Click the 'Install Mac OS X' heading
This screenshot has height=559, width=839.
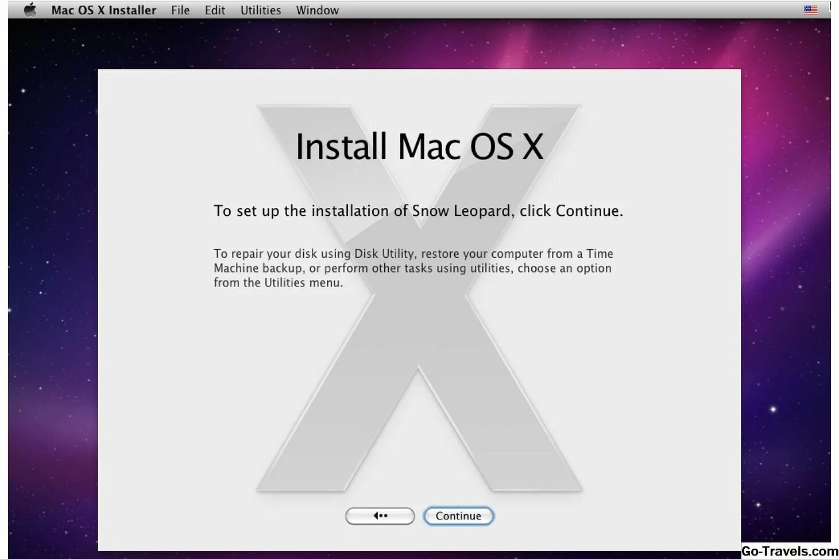pos(419,147)
